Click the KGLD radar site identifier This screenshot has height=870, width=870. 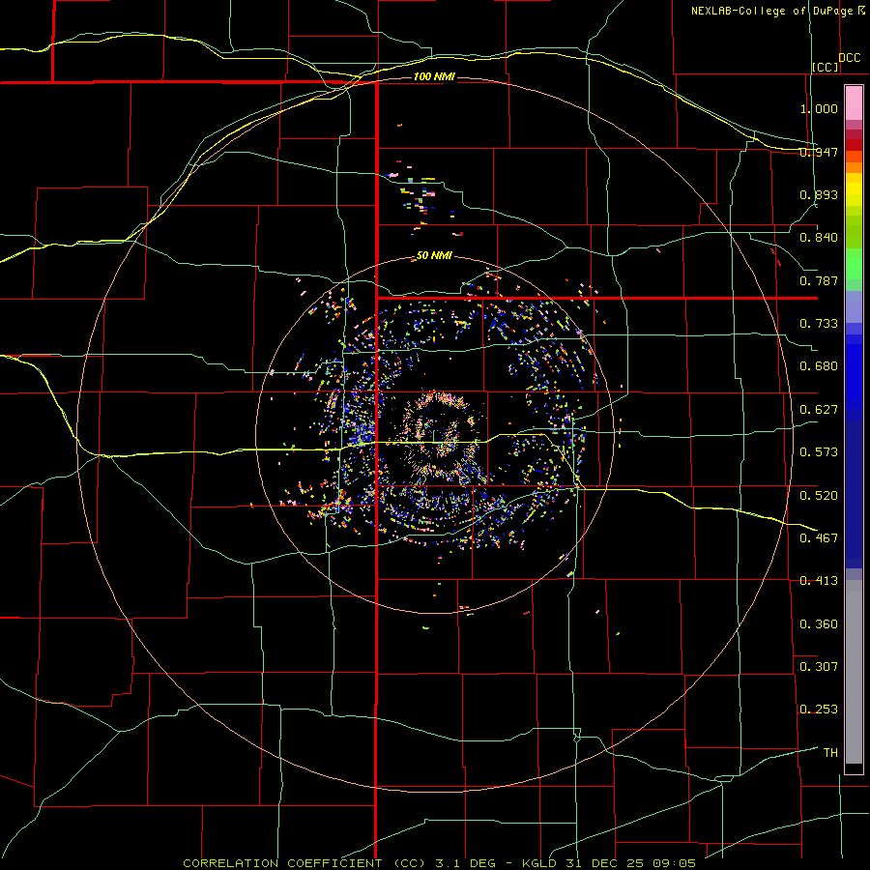pos(537,863)
